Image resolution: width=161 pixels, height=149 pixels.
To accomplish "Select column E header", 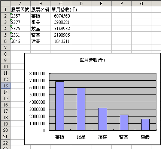I will (x=101, y=3).
